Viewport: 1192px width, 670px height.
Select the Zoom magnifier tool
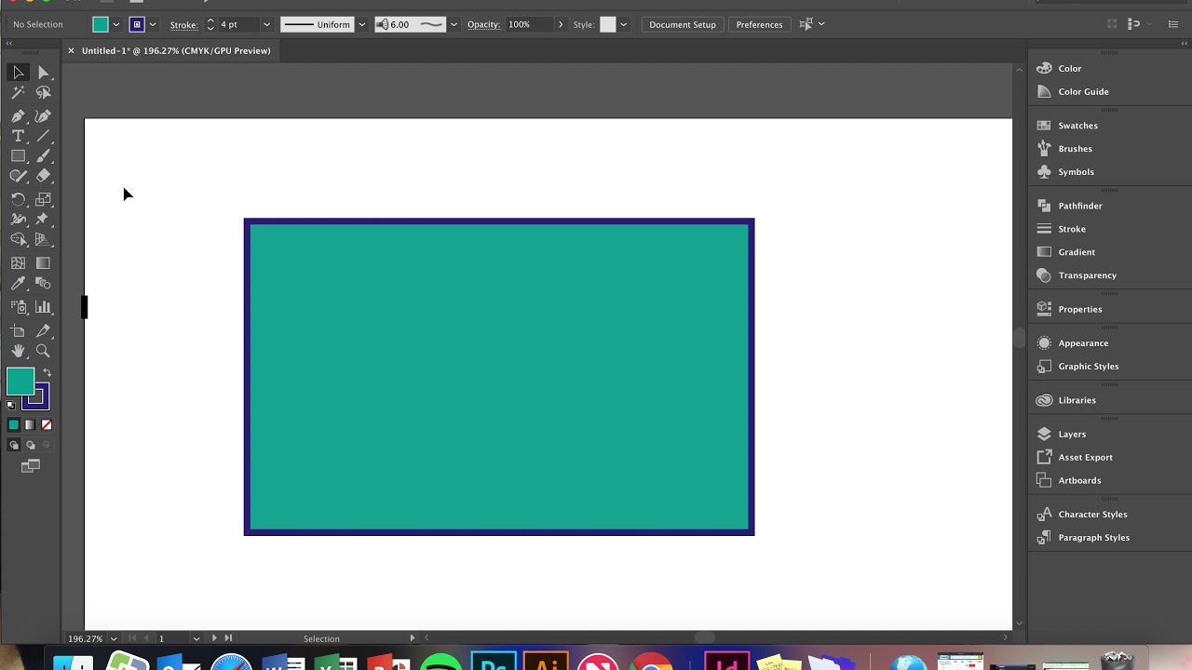(43, 351)
